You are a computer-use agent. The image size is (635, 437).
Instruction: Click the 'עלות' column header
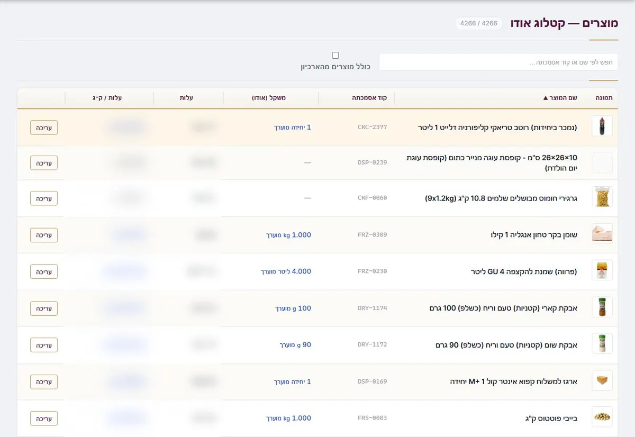[187, 98]
